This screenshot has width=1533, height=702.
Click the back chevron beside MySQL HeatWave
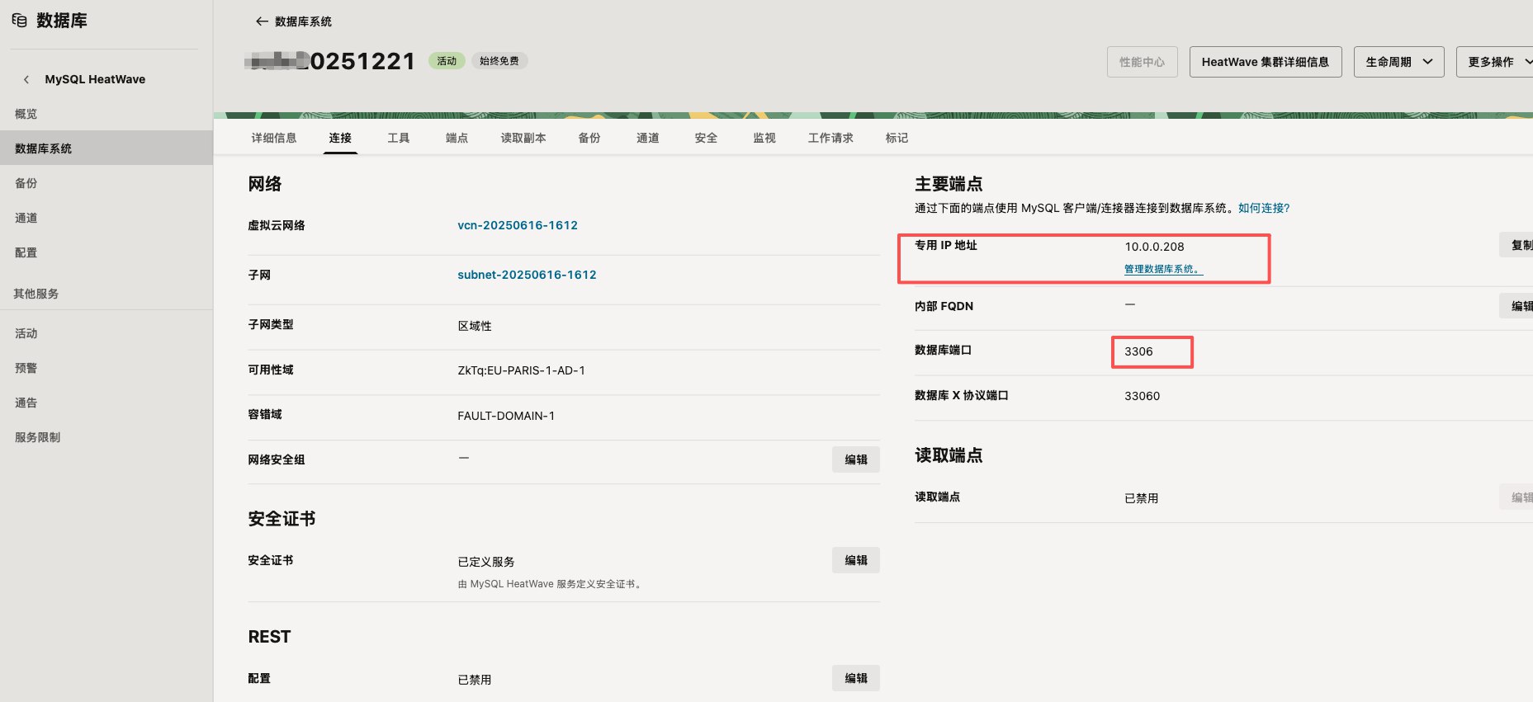tap(26, 79)
